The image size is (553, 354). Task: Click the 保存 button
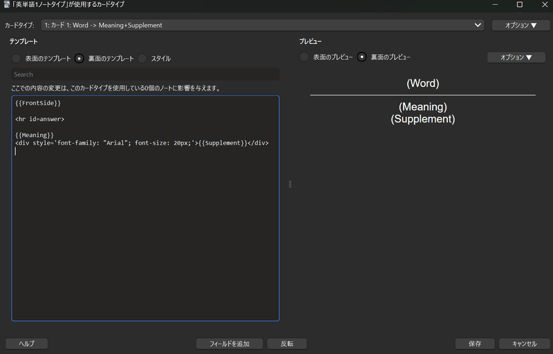(475, 344)
